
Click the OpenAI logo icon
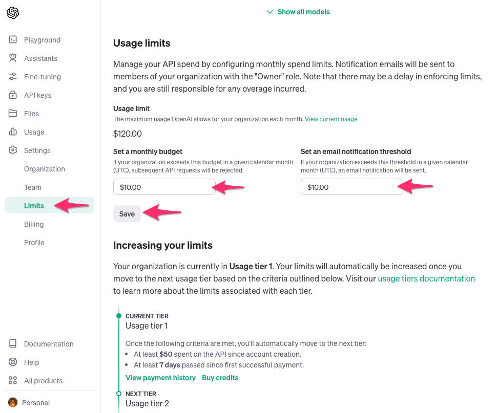point(13,13)
